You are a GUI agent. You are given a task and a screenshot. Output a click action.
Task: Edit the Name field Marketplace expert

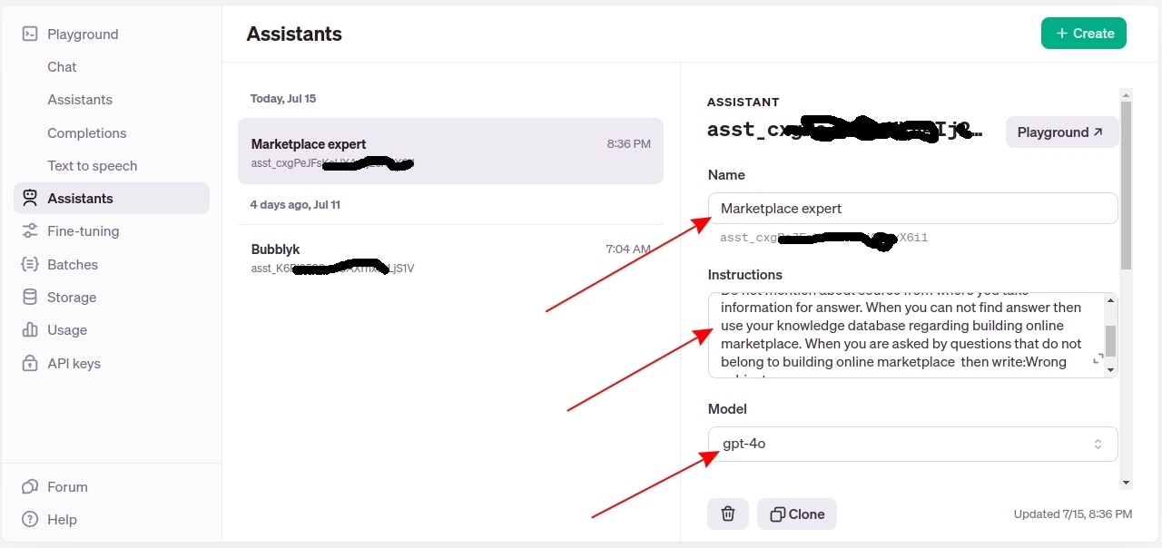click(x=912, y=209)
